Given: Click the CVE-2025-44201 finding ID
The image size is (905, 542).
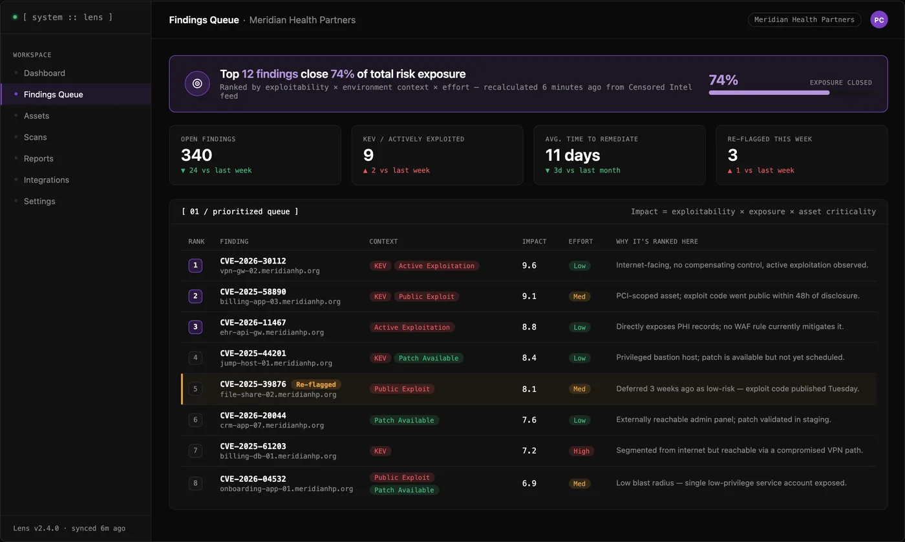Looking at the screenshot, I should click(253, 353).
